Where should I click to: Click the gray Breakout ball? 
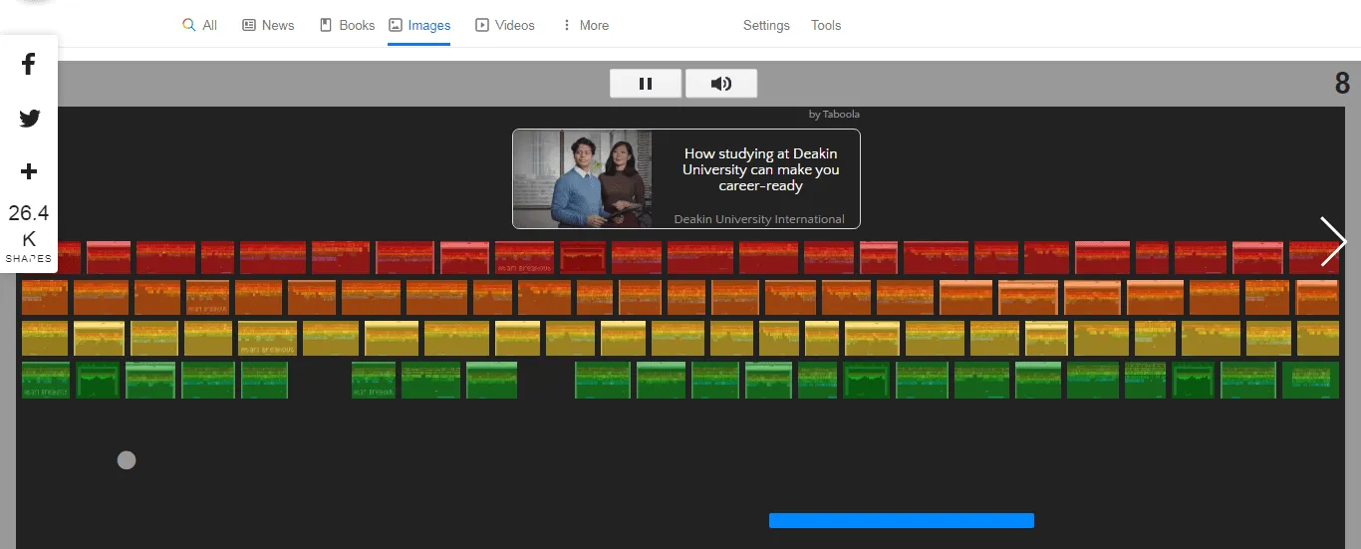[127, 460]
